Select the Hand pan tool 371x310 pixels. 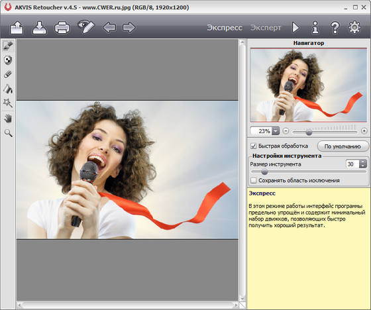8,118
